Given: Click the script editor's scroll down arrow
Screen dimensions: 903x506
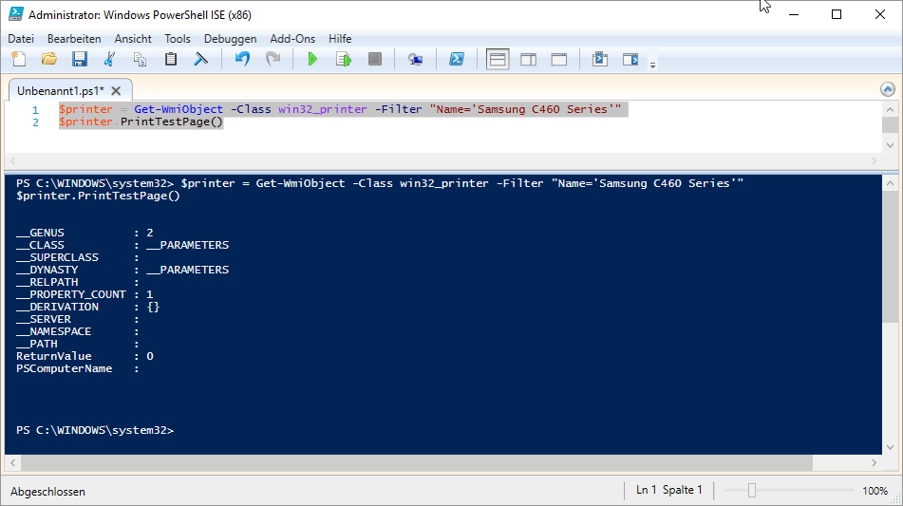Looking at the screenshot, I should pyautogui.click(x=890, y=142).
